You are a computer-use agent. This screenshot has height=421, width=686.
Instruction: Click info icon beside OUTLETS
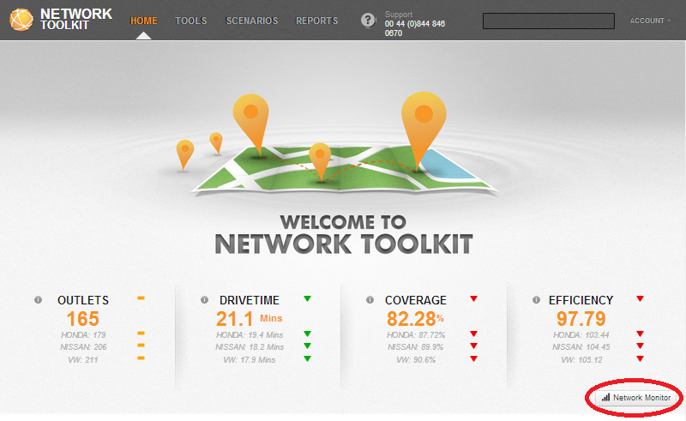click(38, 300)
